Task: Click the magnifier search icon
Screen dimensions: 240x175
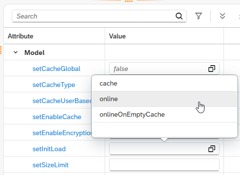Action: tap(179, 16)
